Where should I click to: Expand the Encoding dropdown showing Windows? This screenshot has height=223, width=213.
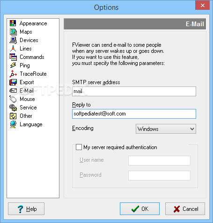pos(166,129)
